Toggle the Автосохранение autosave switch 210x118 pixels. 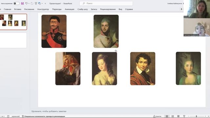point(16,4)
